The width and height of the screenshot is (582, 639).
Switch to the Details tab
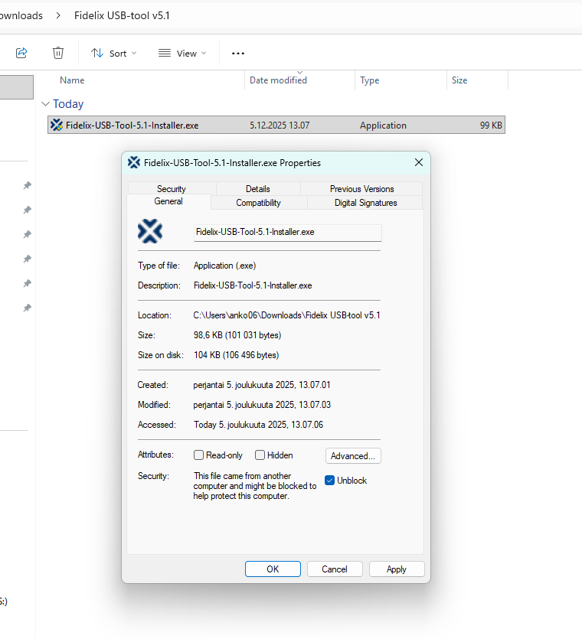click(258, 189)
